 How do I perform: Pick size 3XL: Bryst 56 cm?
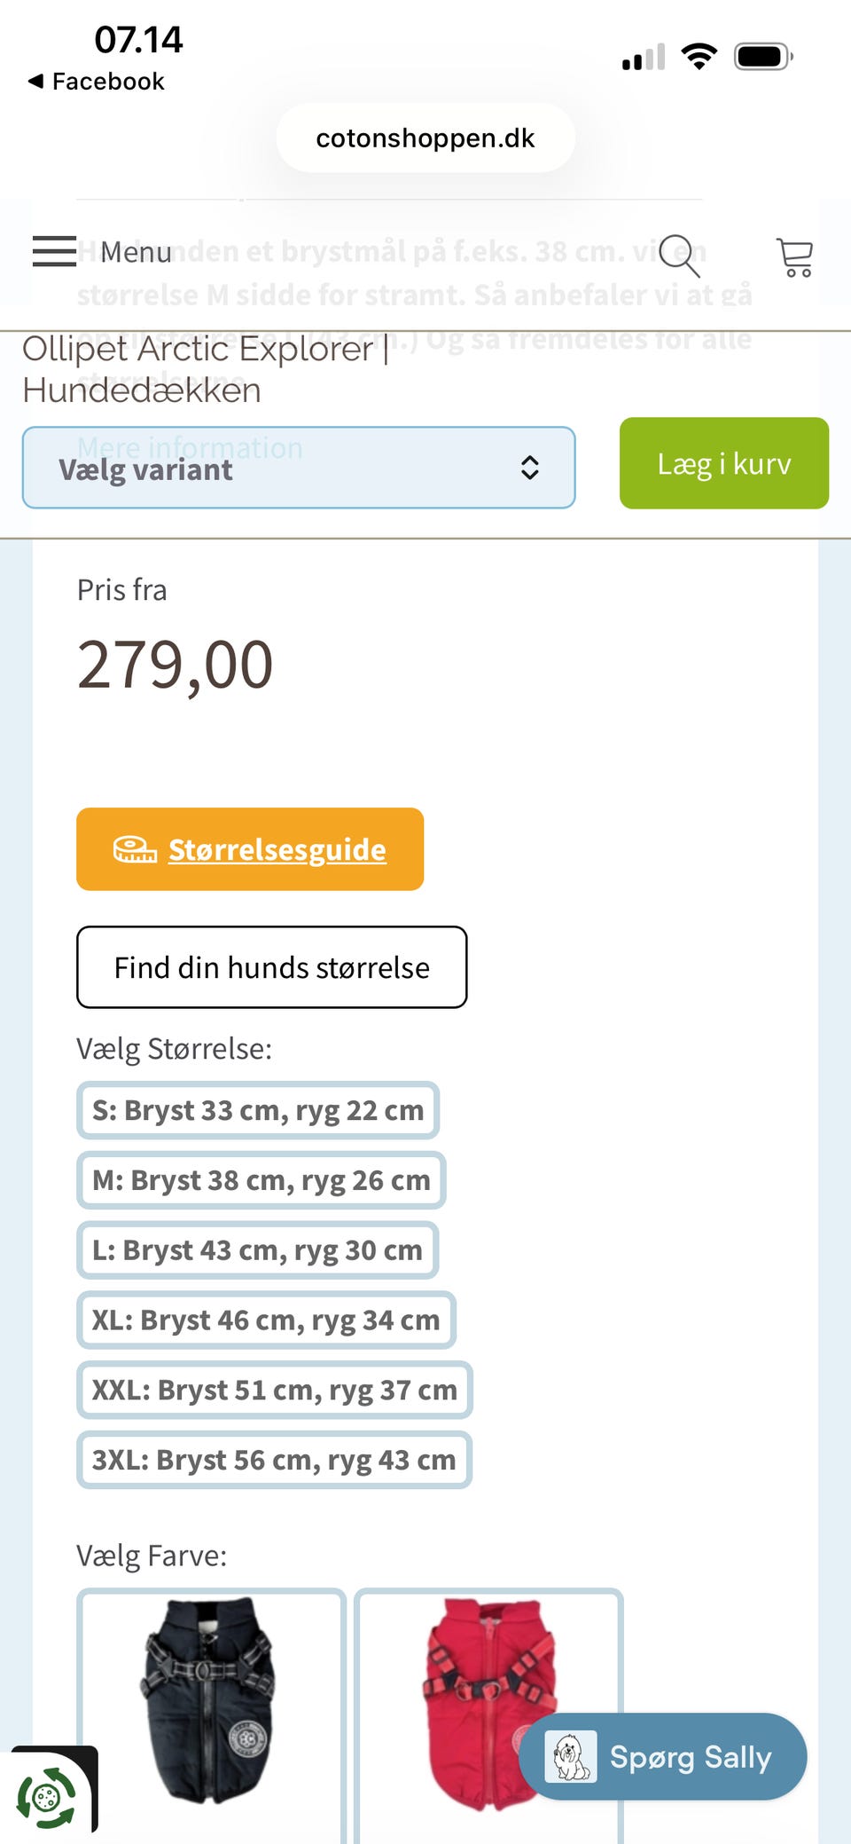(x=274, y=1460)
